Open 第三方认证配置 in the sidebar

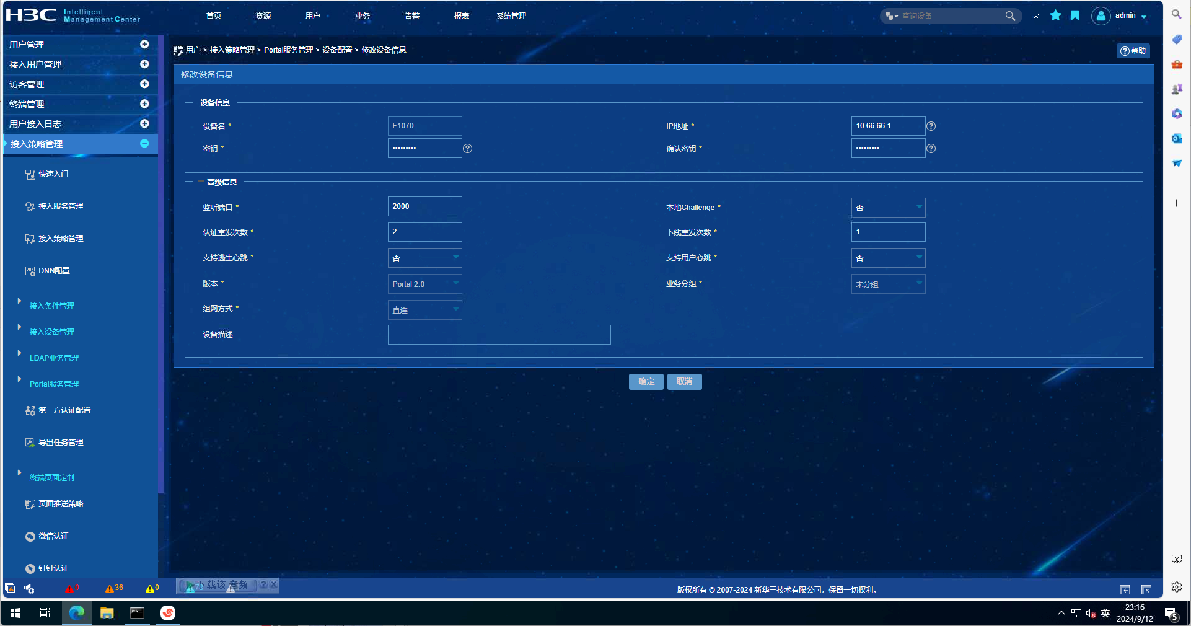point(58,410)
